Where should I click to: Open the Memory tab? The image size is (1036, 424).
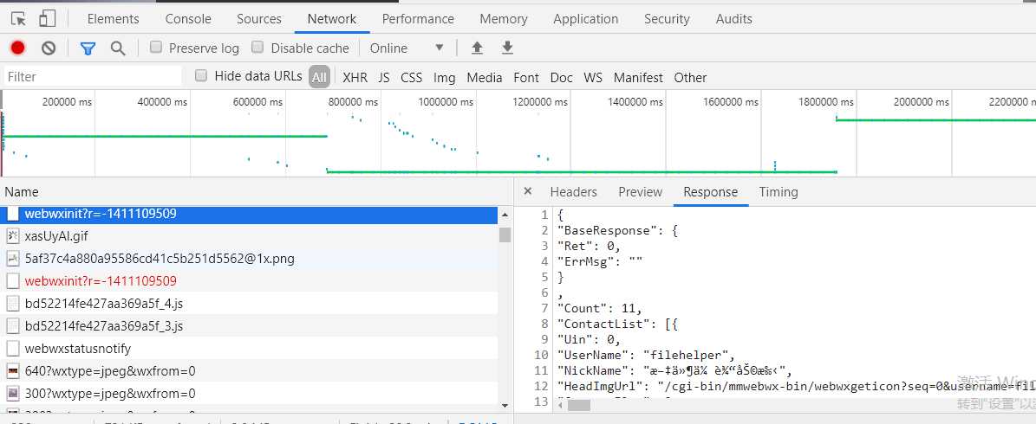click(x=504, y=19)
